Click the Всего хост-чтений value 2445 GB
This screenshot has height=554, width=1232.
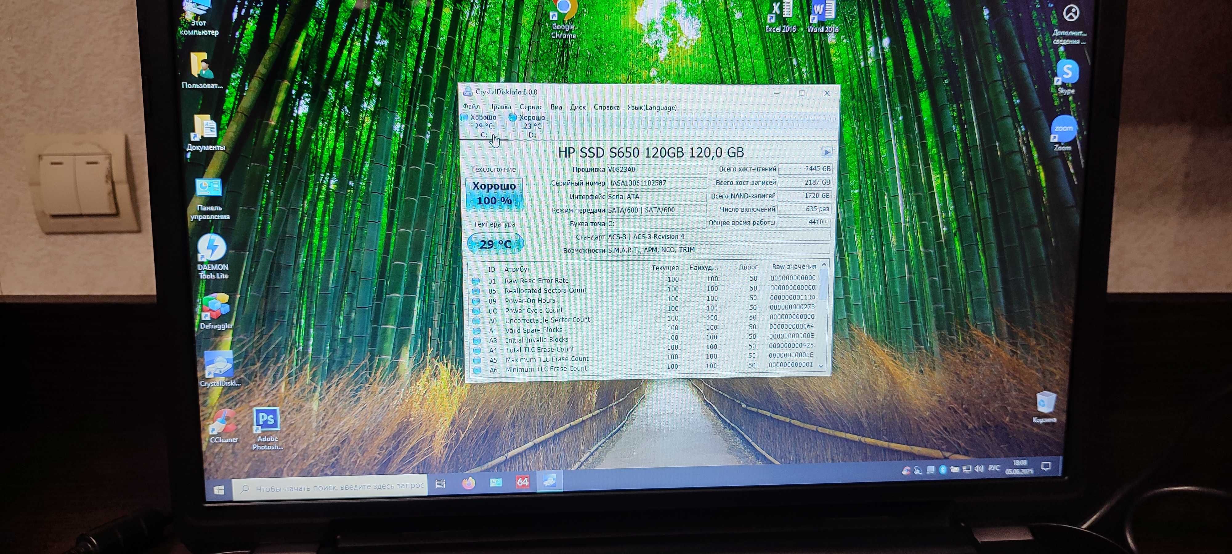(x=805, y=169)
